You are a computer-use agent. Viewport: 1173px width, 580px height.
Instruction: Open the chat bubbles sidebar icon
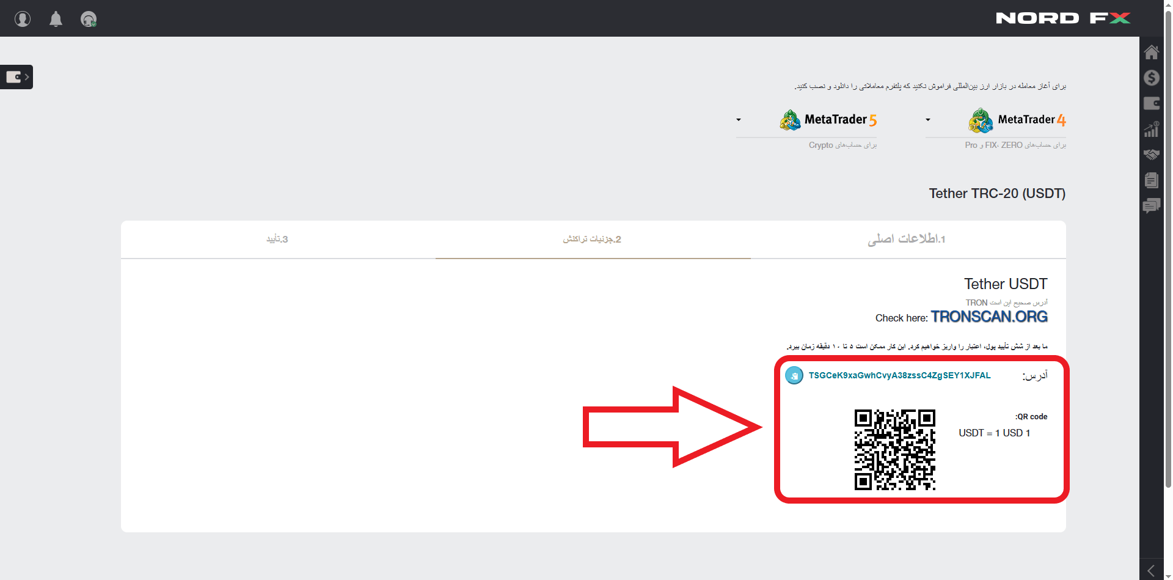(x=1152, y=205)
